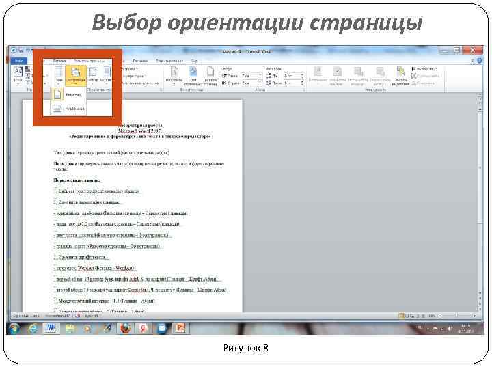Choose the Portrait (Книжная) orientation option
This screenshot has width=492, height=369.
click(68, 94)
